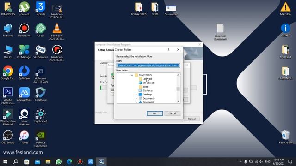Image resolution: width=296 pixels, height=166 pixels.
Task: Open the PC Manager desktop icon
Action: [24, 52]
